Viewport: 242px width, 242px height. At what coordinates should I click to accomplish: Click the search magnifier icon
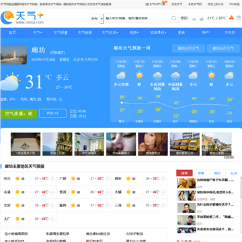tap(174, 18)
